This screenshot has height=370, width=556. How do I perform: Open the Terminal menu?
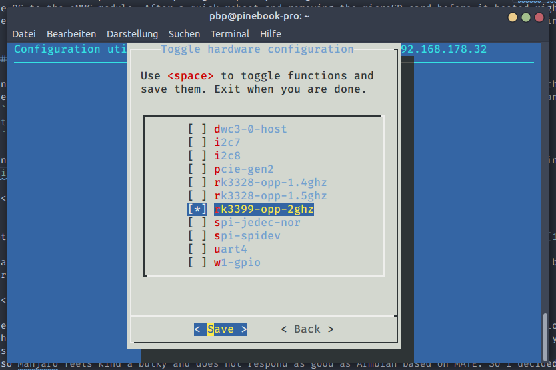(230, 34)
